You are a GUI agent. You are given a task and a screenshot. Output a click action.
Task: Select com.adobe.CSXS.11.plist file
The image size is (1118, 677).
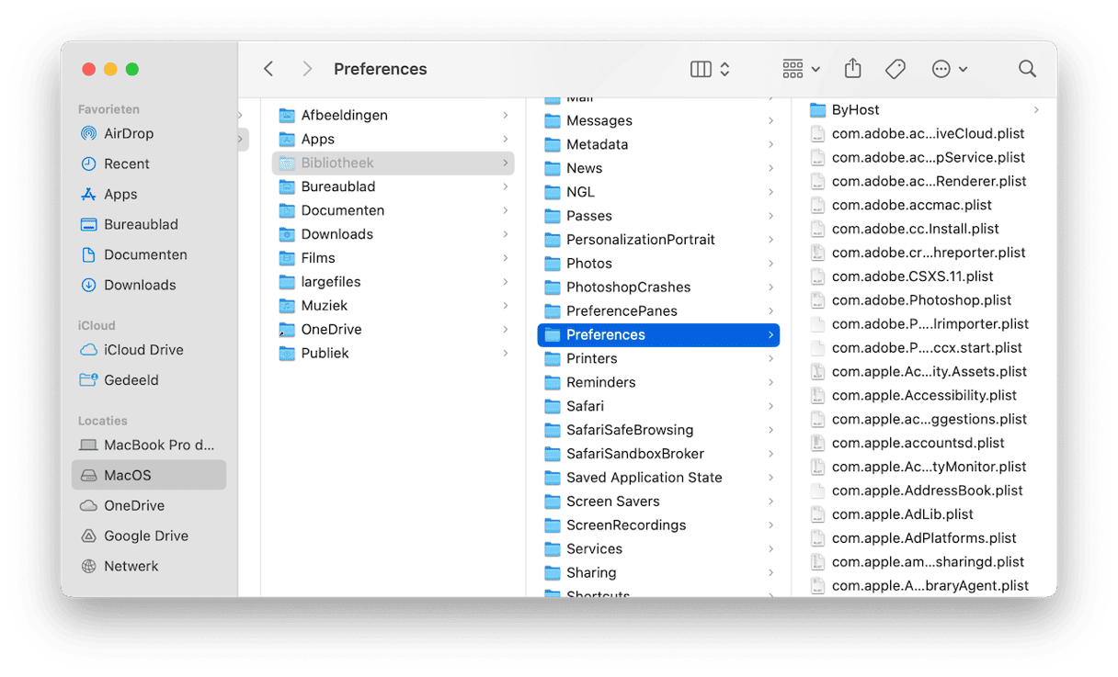(924, 276)
